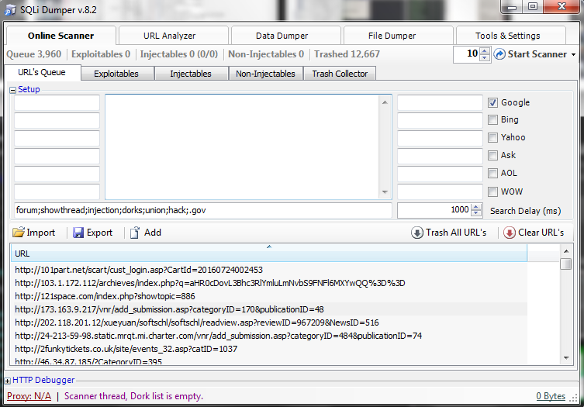Switch to the Injectables sub-tab
This screenshot has width=584, height=407.
pyautogui.click(x=191, y=74)
